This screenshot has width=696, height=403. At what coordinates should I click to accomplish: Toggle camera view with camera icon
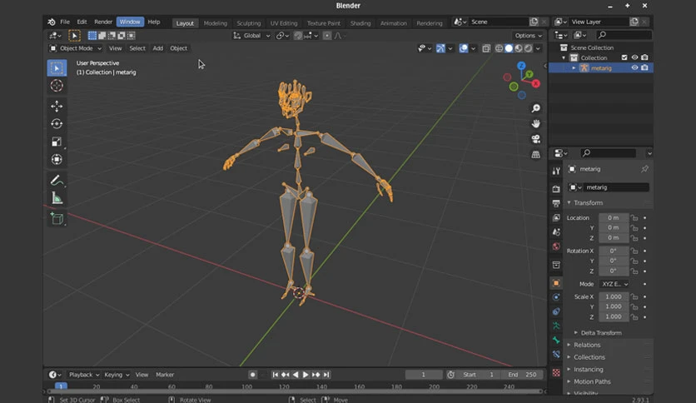(536, 139)
